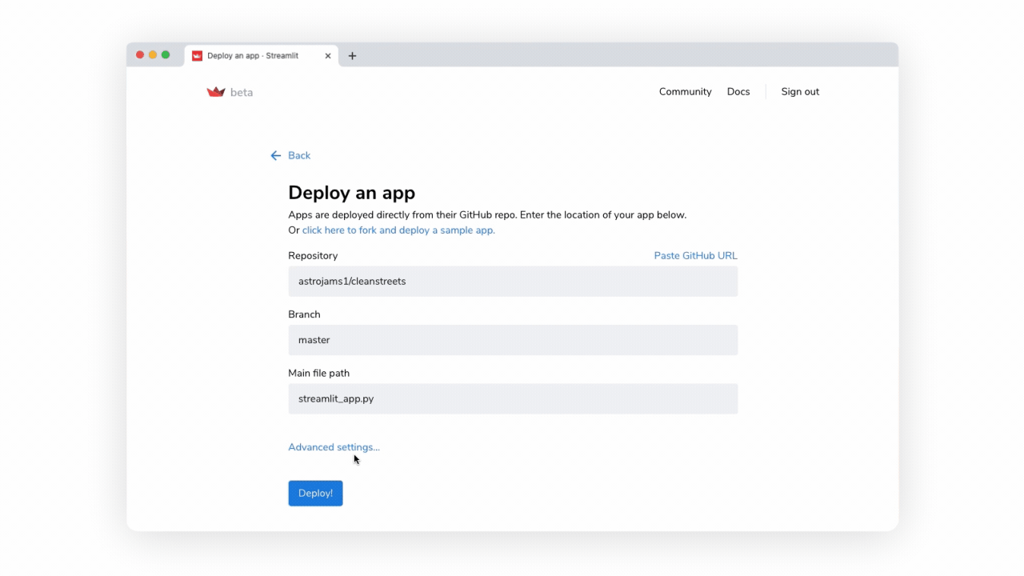The width and height of the screenshot is (1024, 576).
Task: Click the back arrow icon
Action: [276, 155]
